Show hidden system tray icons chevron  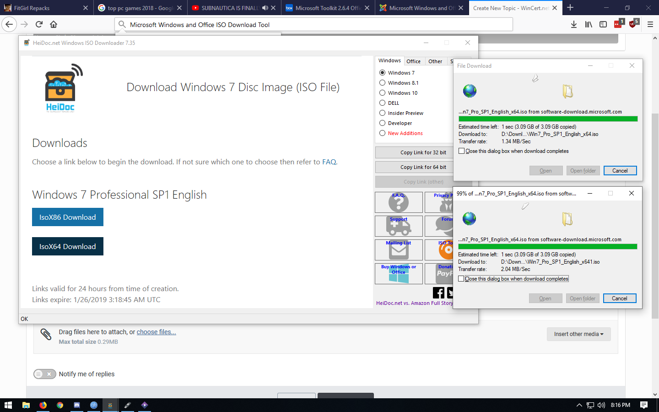point(579,405)
